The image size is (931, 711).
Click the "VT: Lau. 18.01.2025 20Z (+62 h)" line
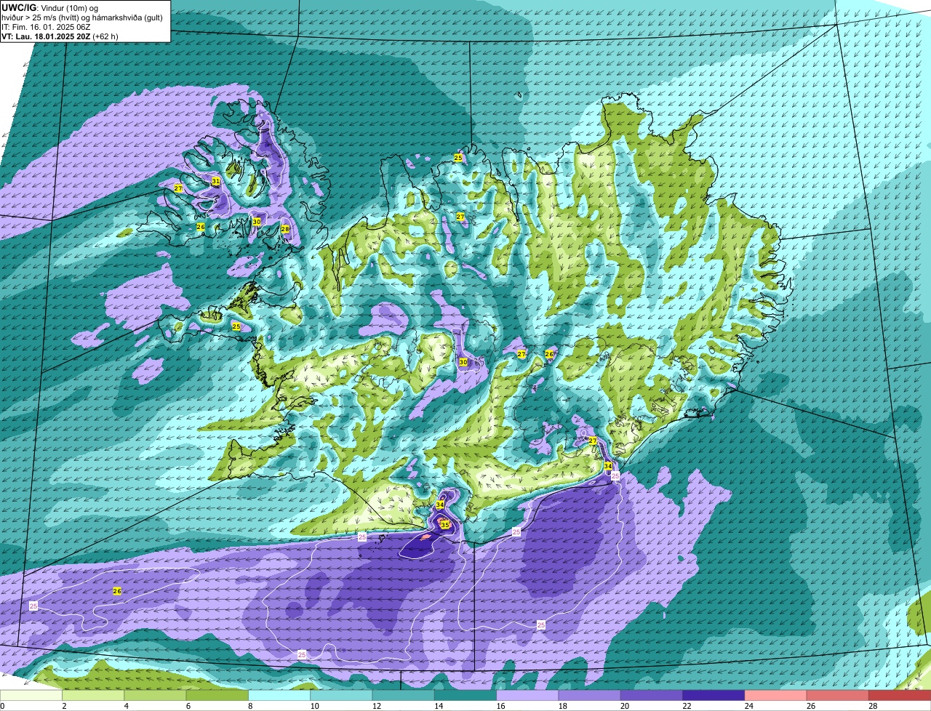click(x=60, y=36)
